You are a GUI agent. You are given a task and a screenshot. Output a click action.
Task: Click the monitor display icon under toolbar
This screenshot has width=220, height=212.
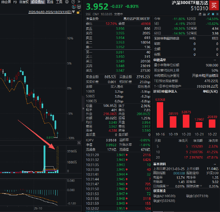[x=79, y=7]
